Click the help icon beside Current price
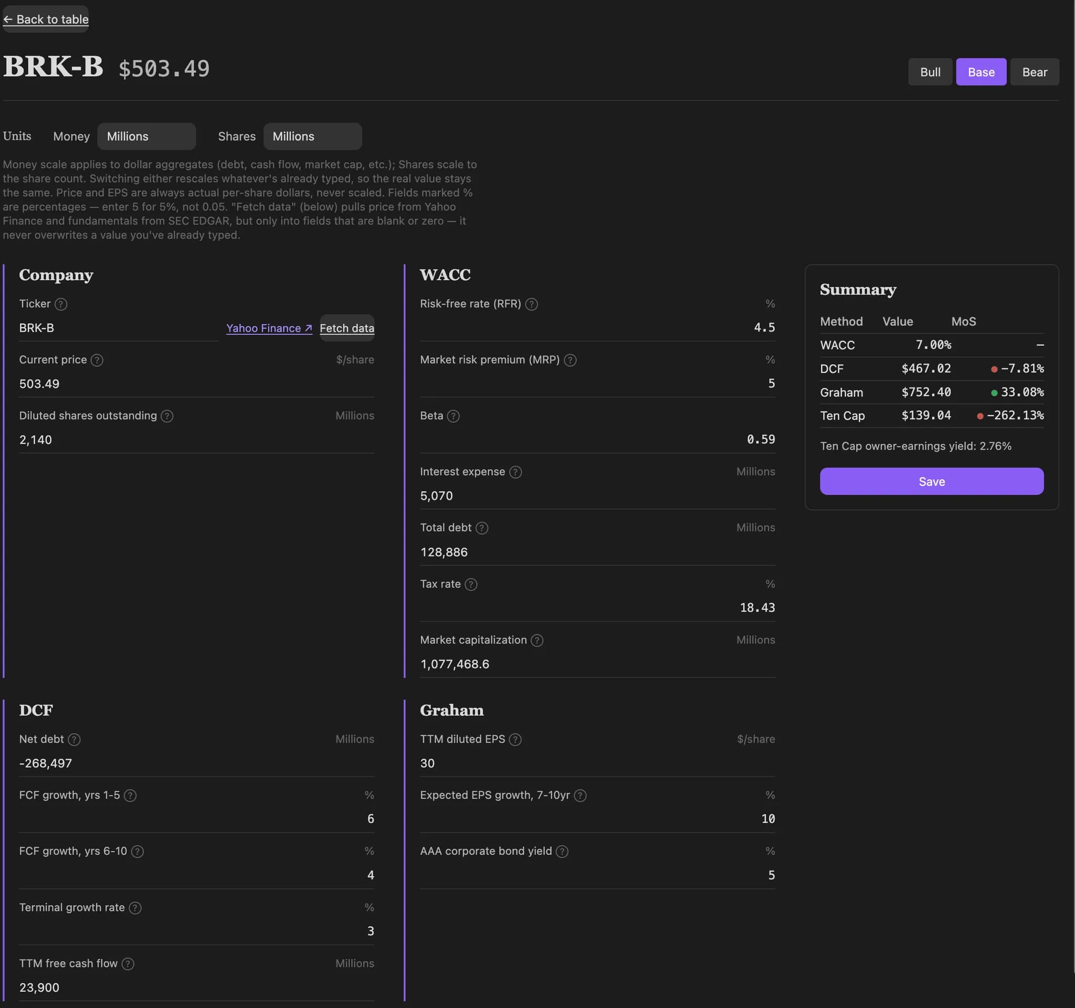1075x1008 pixels. tap(97, 360)
